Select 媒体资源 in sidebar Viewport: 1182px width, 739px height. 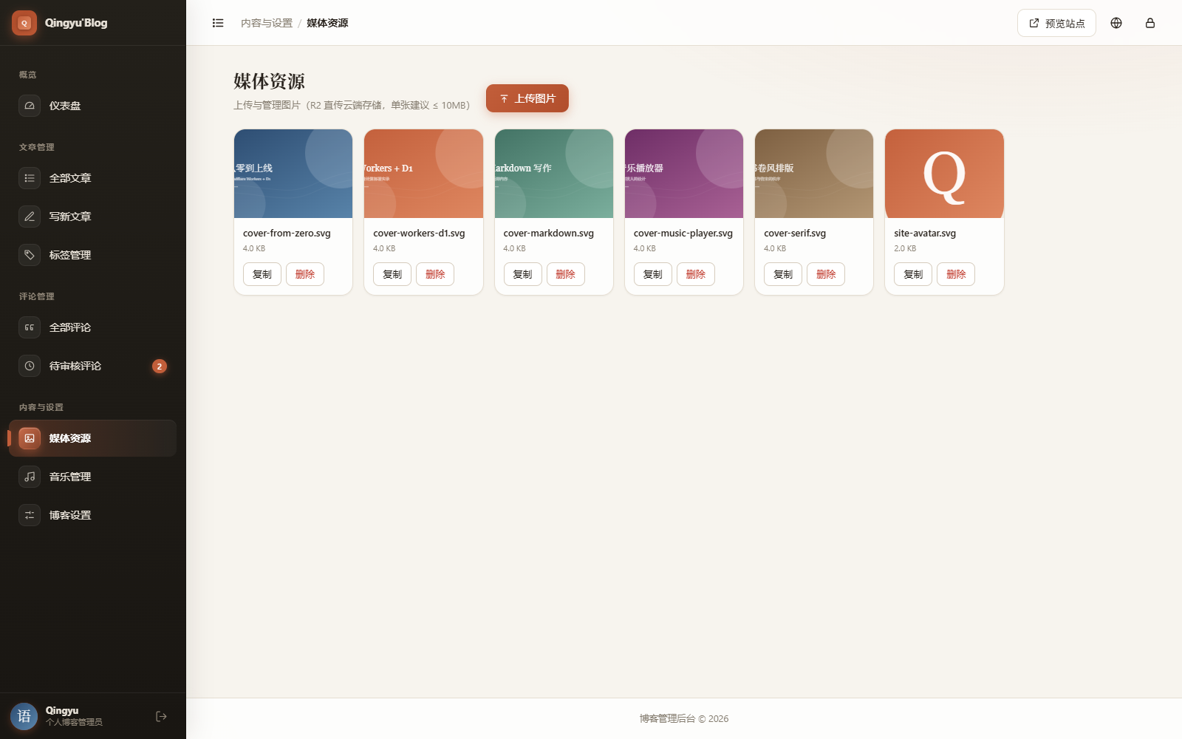93,438
